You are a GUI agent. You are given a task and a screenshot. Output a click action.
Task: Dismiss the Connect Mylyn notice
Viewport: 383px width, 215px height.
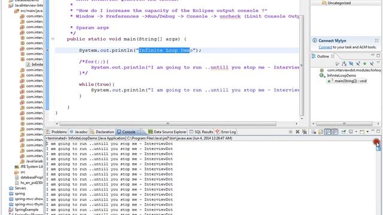coord(376,41)
